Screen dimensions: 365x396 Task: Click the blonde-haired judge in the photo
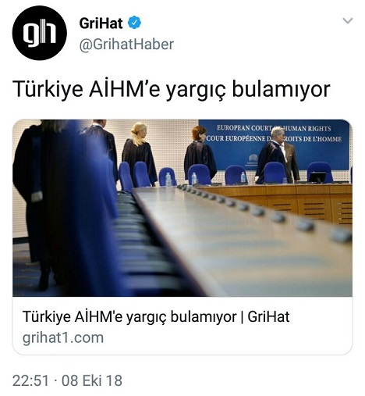pyautogui.click(x=140, y=154)
